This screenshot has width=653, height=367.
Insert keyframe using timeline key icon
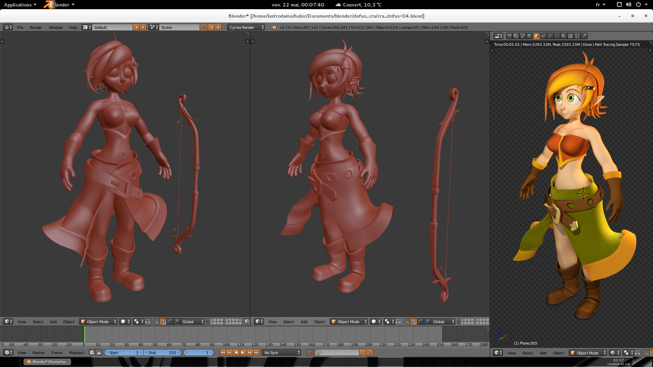(363, 352)
